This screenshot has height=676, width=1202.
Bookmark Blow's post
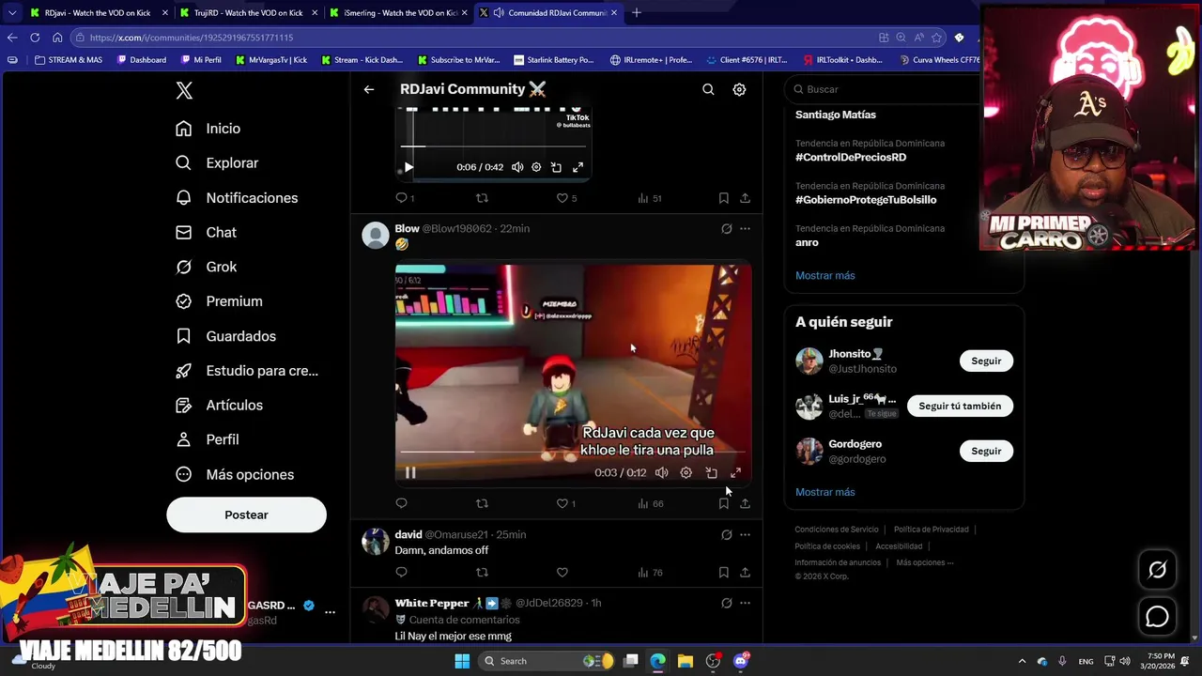(723, 503)
